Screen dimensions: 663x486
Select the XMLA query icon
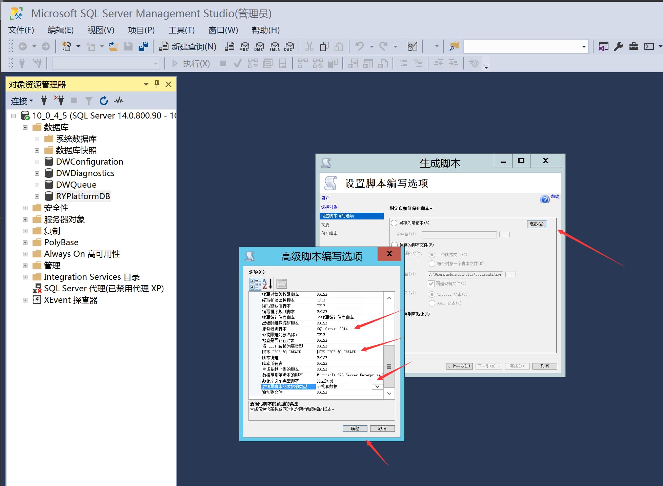(x=275, y=46)
